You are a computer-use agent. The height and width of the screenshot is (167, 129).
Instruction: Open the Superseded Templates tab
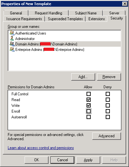click(x=65, y=19)
